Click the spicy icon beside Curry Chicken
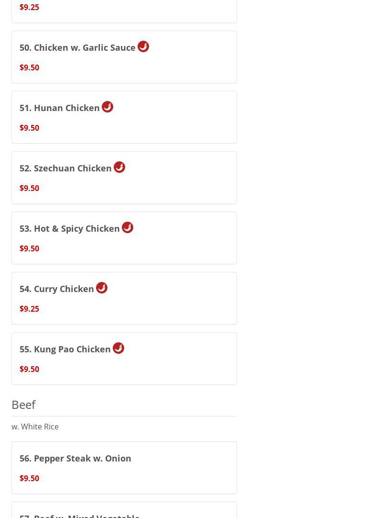This screenshot has width=375, height=518. pyautogui.click(x=102, y=288)
